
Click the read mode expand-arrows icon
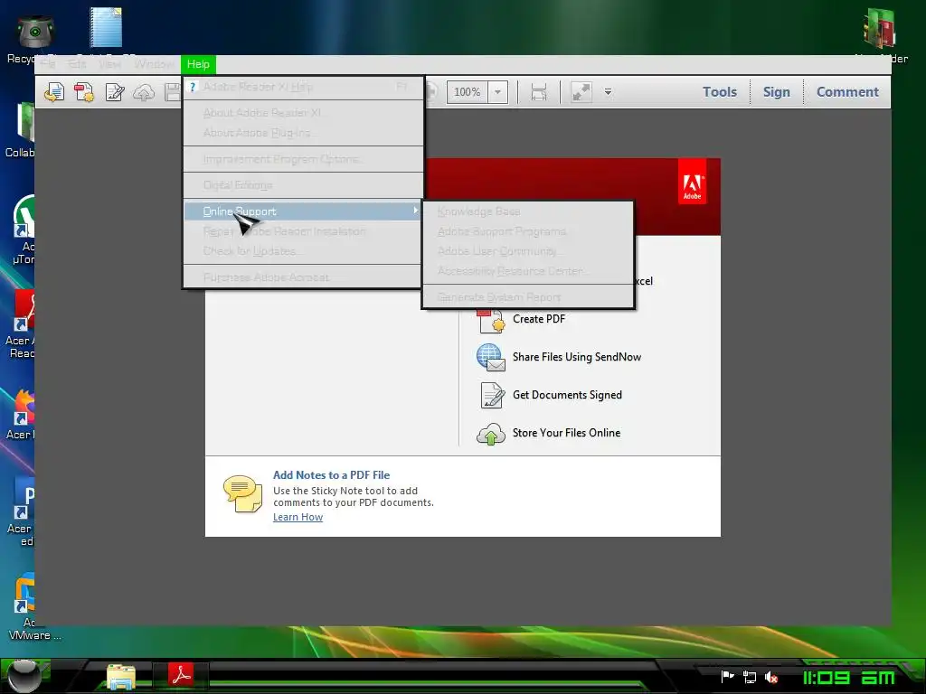[x=581, y=92]
